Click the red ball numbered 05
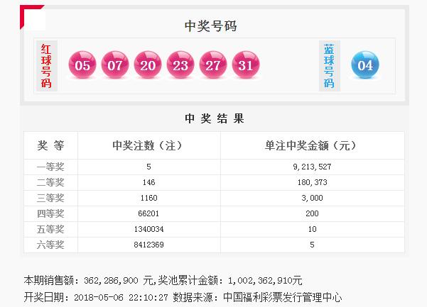 82,65
